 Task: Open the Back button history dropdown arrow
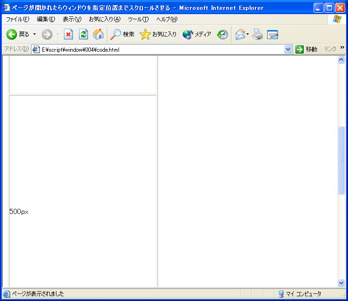(x=34, y=34)
